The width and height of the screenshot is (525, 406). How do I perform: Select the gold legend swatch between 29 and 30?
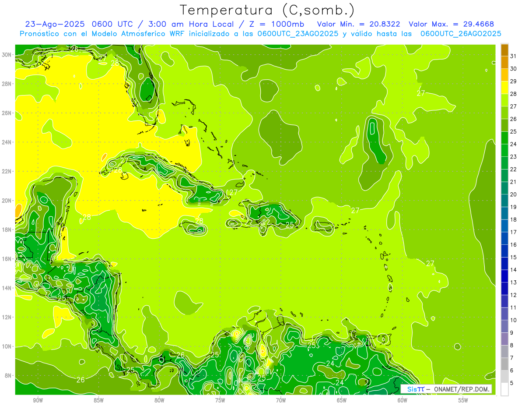tap(504, 75)
